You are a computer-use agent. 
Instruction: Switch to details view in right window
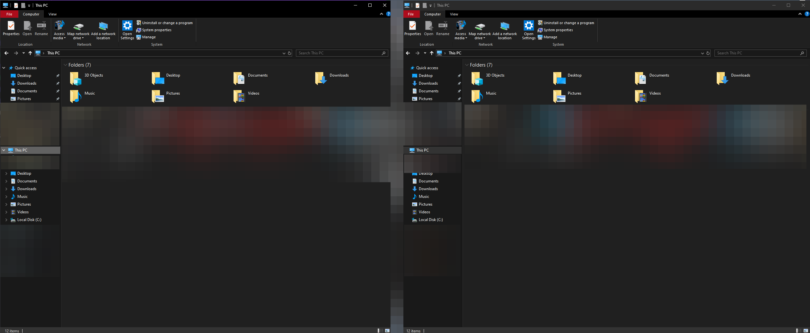(x=798, y=330)
